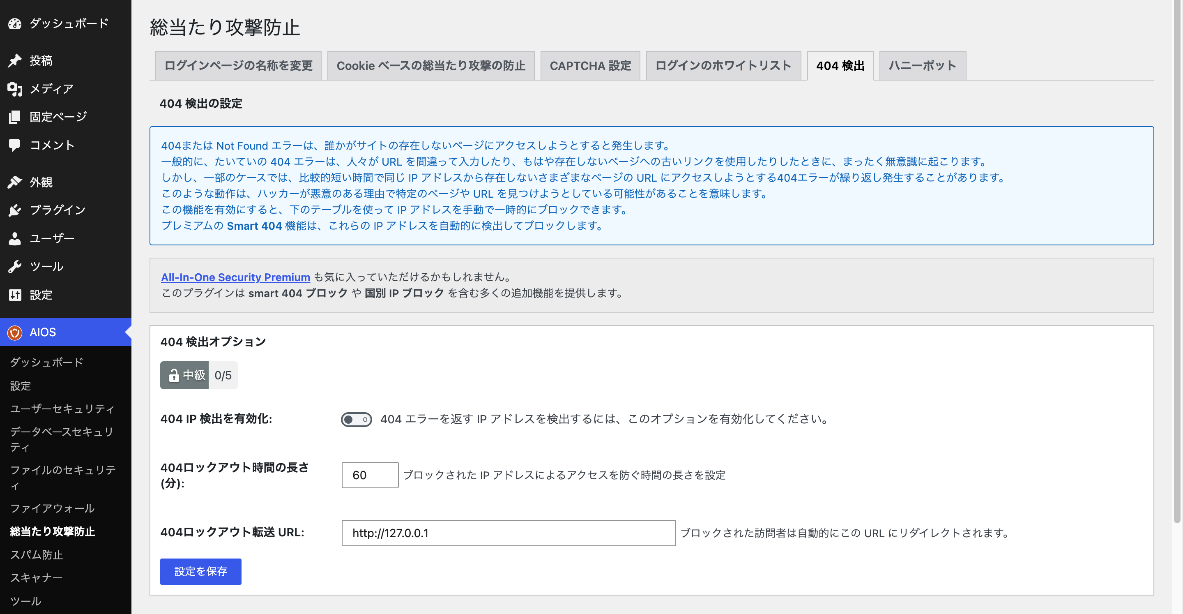Open the ハニーポット tab

coord(923,66)
